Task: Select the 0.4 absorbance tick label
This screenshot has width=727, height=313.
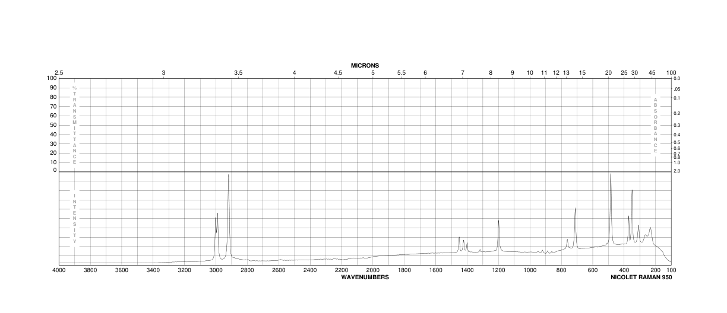Action: [x=678, y=135]
